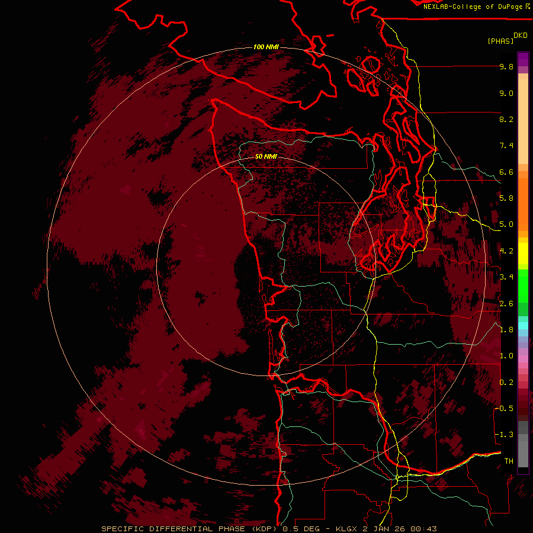
Task: Click the DKD units label above the legend
Action: [521, 36]
